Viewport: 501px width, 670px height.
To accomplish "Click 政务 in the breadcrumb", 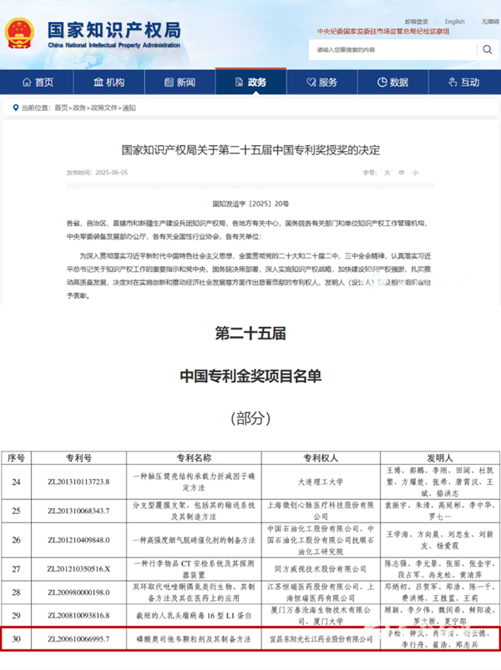I will coord(79,108).
